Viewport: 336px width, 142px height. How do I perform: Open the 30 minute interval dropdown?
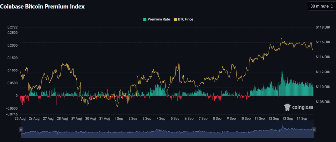click(x=322, y=6)
